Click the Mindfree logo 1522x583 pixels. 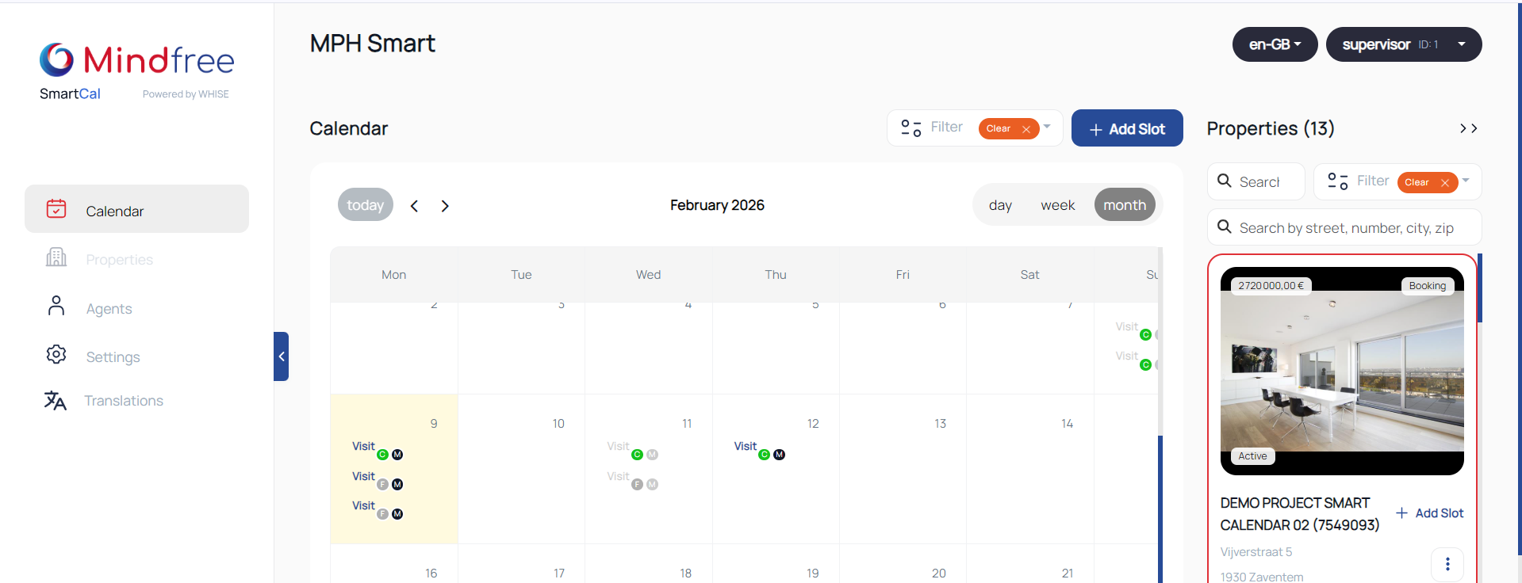(x=137, y=60)
